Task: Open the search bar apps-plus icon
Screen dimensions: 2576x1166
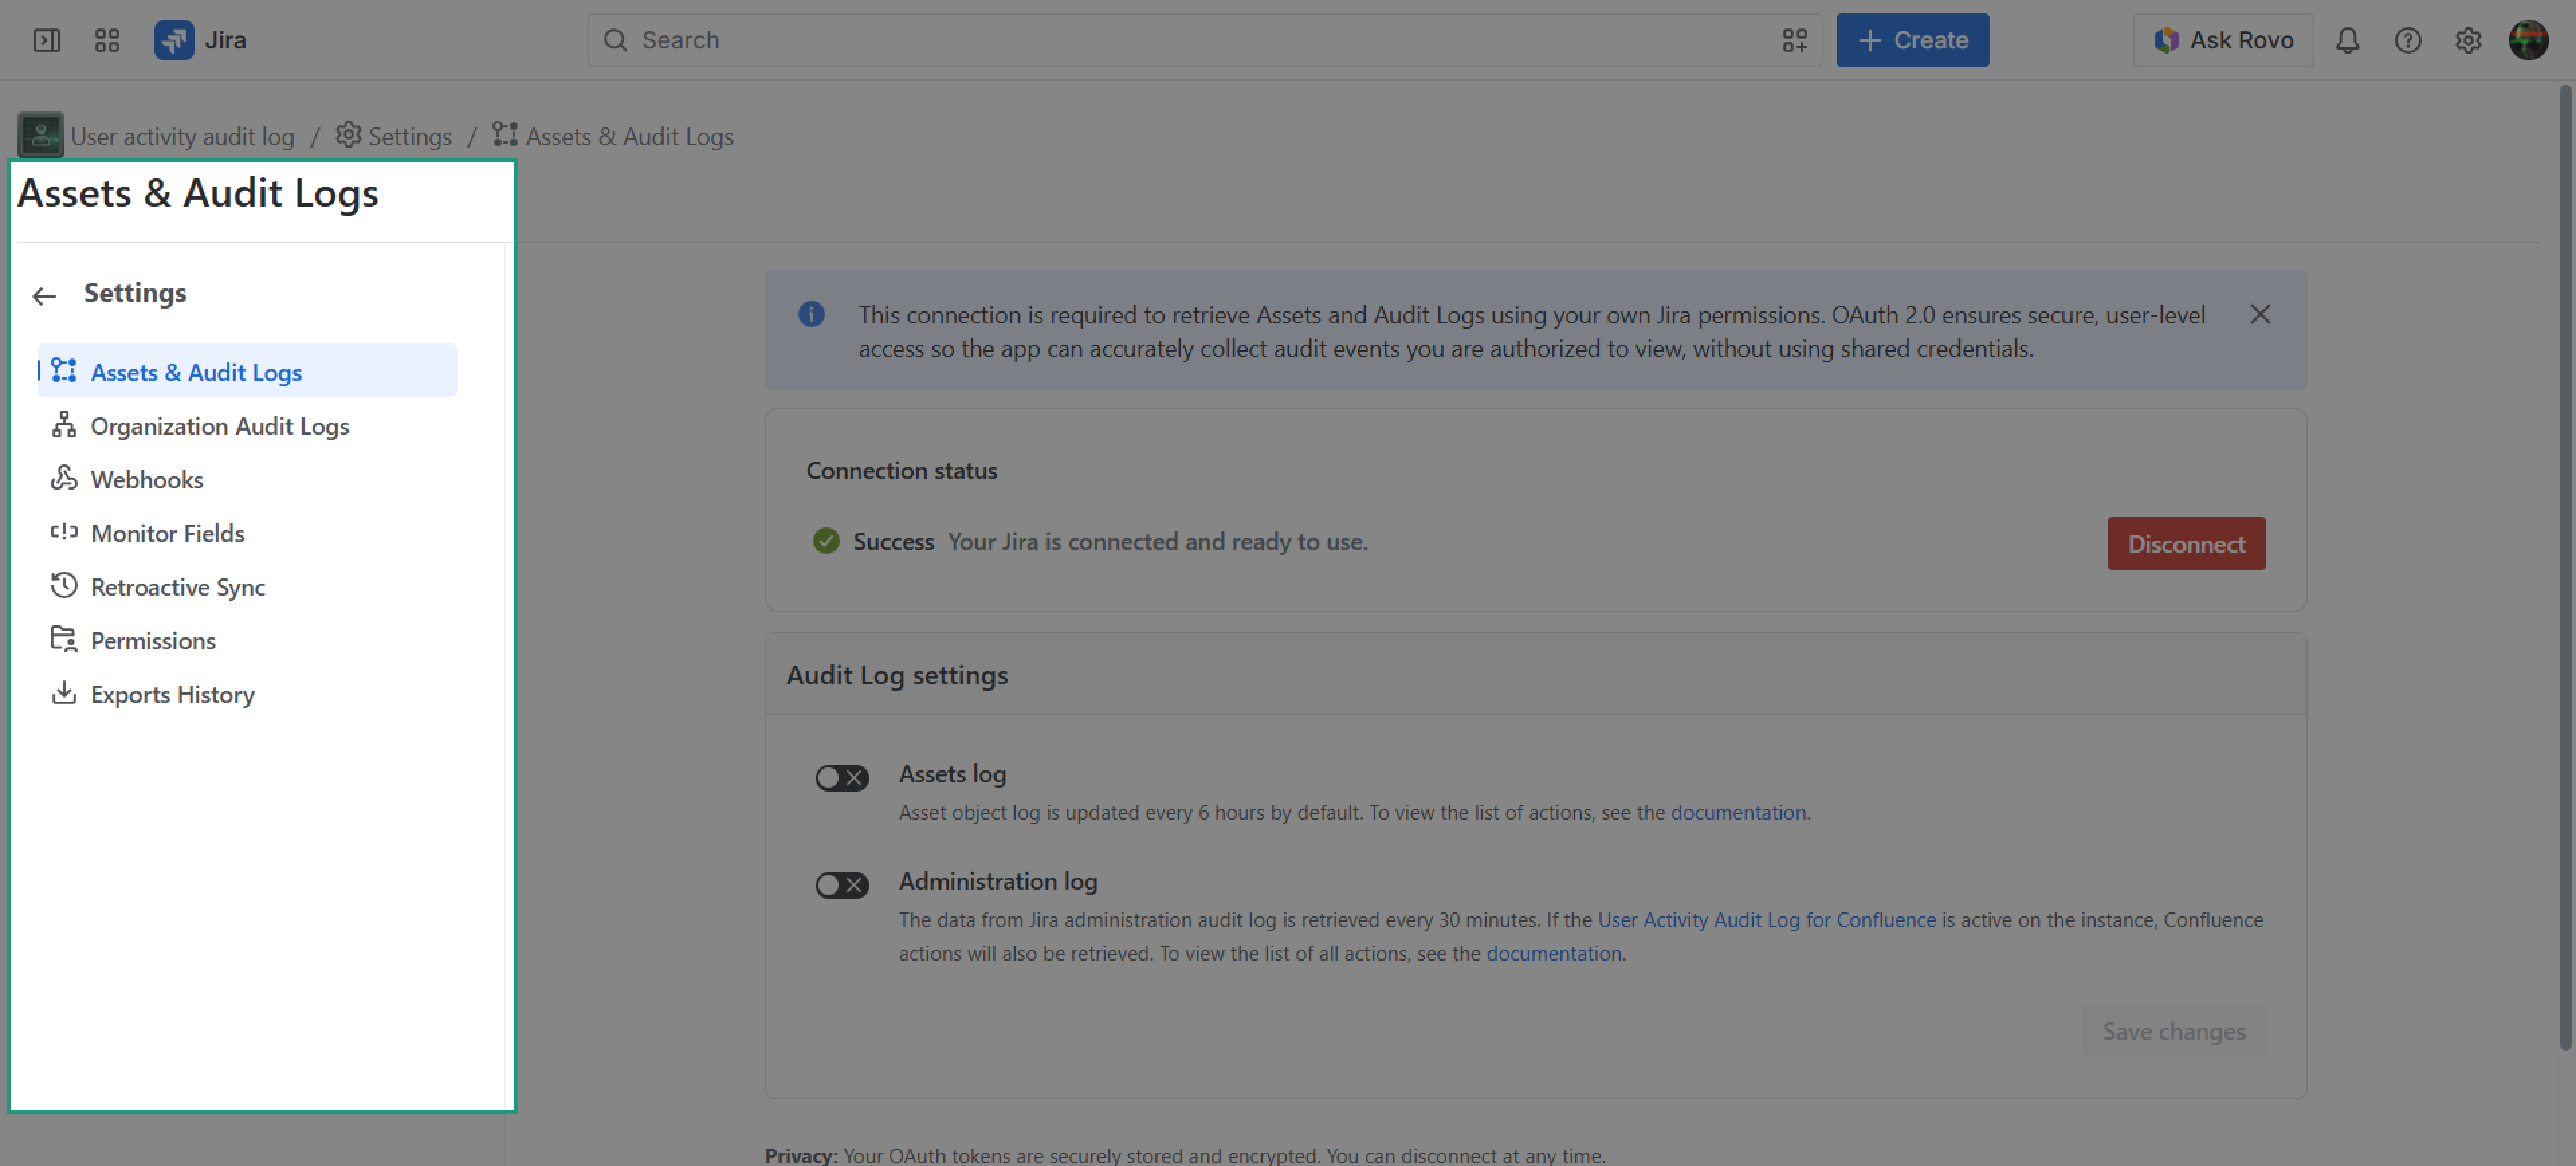Action: (x=1794, y=40)
